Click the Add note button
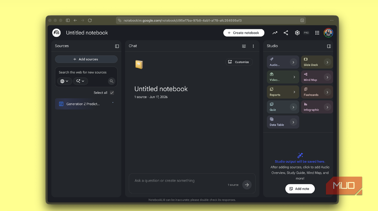Image resolution: width=378 pixels, height=211 pixels. click(x=300, y=189)
